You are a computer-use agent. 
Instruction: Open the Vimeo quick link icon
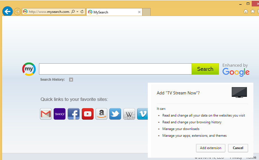pos(142,114)
